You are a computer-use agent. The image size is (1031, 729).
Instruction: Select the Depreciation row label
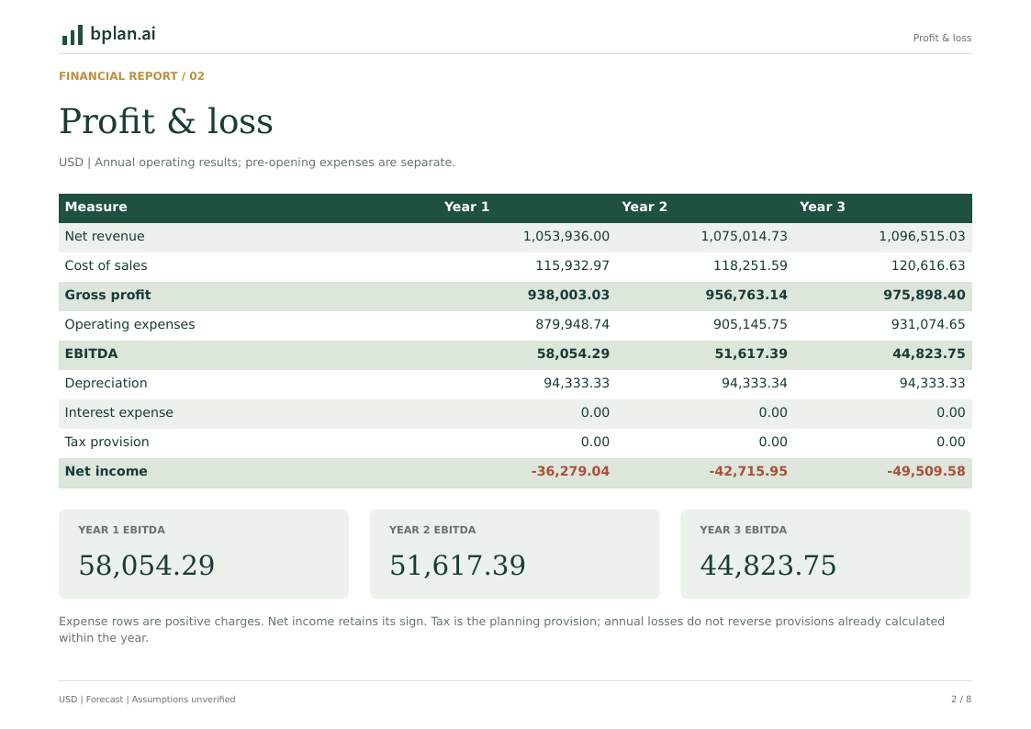[106, 383]
